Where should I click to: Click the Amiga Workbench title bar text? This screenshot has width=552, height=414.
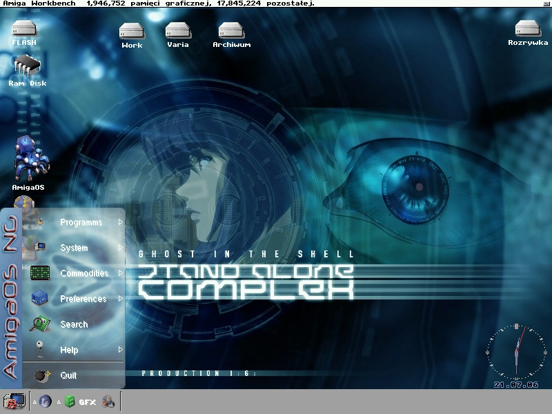(x=39, y=3)
